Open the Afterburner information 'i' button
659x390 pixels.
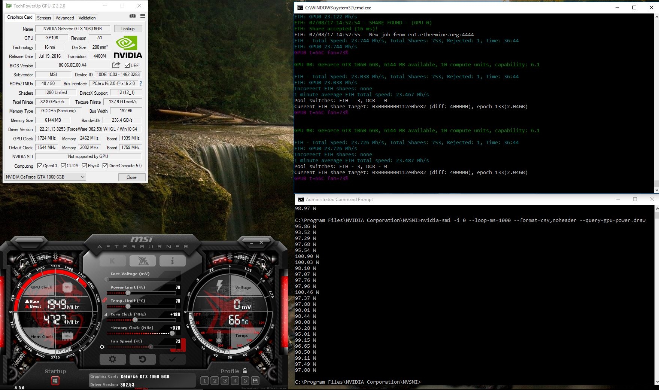pos(172,261)
